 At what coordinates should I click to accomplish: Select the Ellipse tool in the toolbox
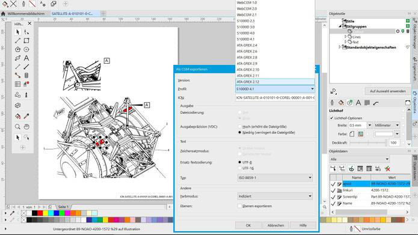click(26, 49)
